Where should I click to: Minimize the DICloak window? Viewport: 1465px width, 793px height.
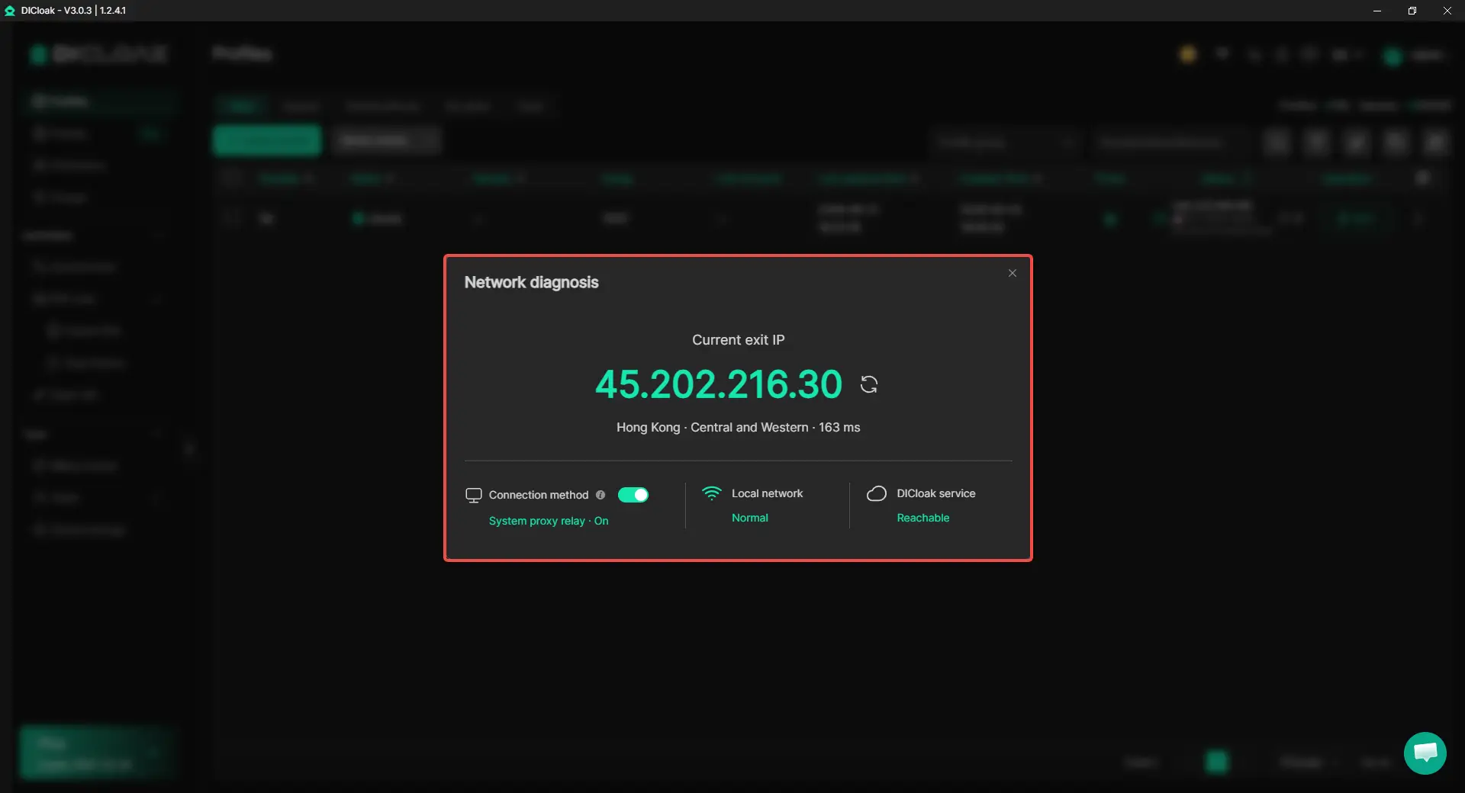(1377, 11)
